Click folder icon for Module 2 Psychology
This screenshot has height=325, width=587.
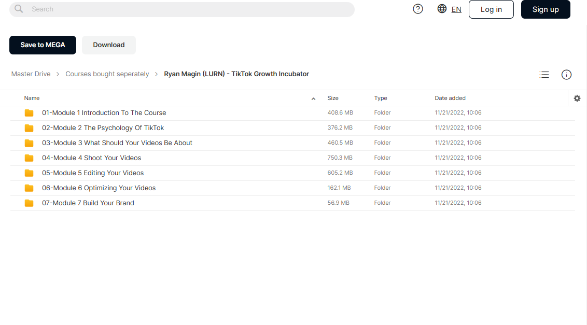click(x=29, y=128)
